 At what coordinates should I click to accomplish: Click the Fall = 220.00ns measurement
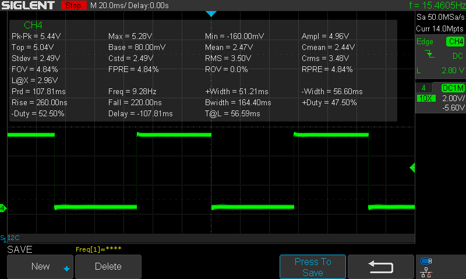click(135, 102)
